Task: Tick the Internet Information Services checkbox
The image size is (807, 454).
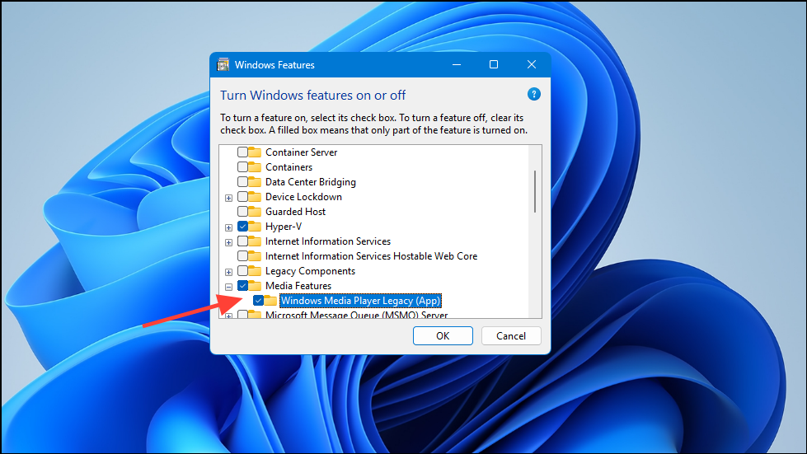Action: [242, 241]
